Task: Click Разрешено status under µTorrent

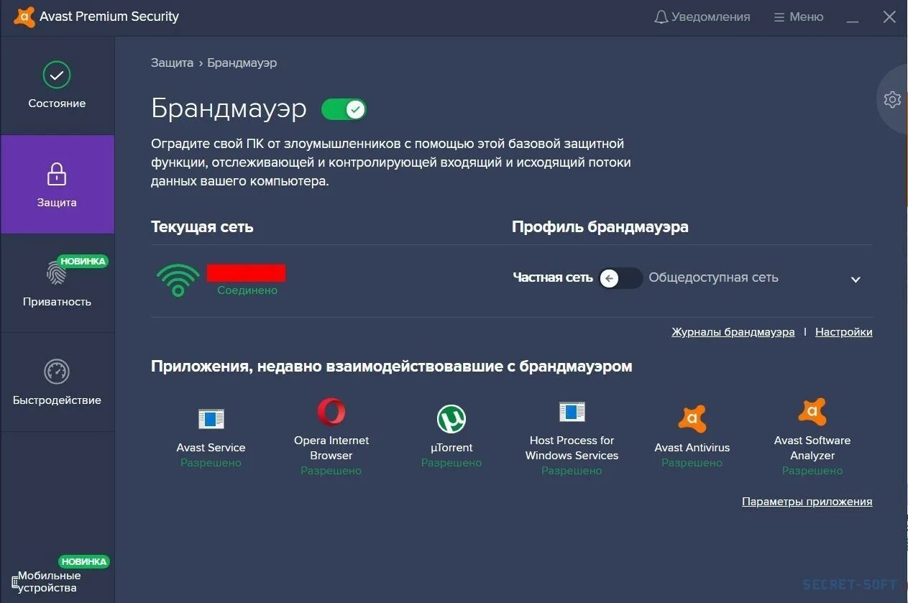Action: pyautogui.click(x=451, y=463)
